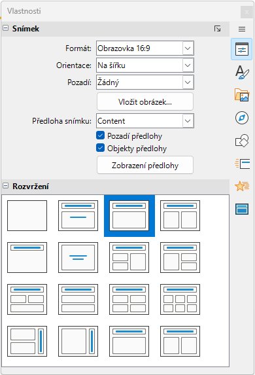Open the Styles deck icon
The image size is (255, 375).
(242, 72)
